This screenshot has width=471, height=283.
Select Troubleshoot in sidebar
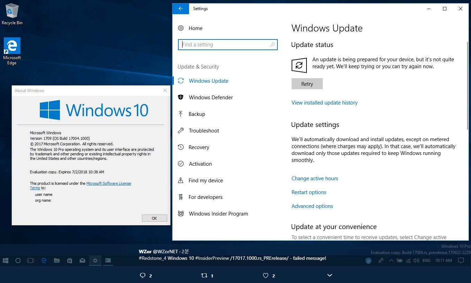[198, 131]
